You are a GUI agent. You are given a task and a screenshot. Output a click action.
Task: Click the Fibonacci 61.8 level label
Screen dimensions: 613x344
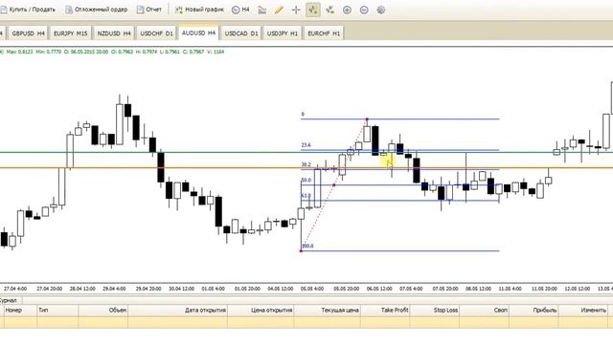click(306, 196)
